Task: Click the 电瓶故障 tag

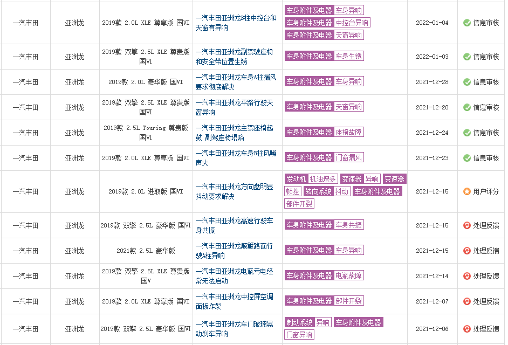Action: [x=348, y=275]
